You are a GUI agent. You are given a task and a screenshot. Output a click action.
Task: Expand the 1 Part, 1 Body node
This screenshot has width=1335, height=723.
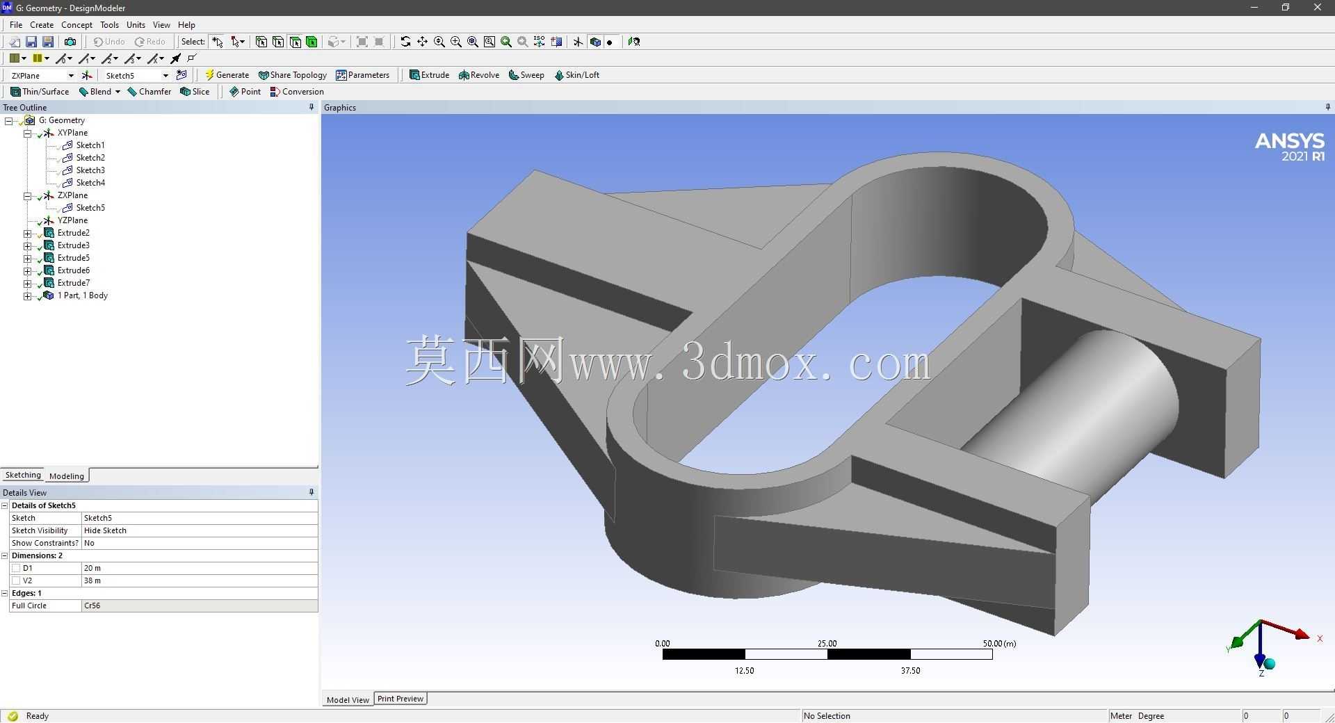[x=27, y=295]
